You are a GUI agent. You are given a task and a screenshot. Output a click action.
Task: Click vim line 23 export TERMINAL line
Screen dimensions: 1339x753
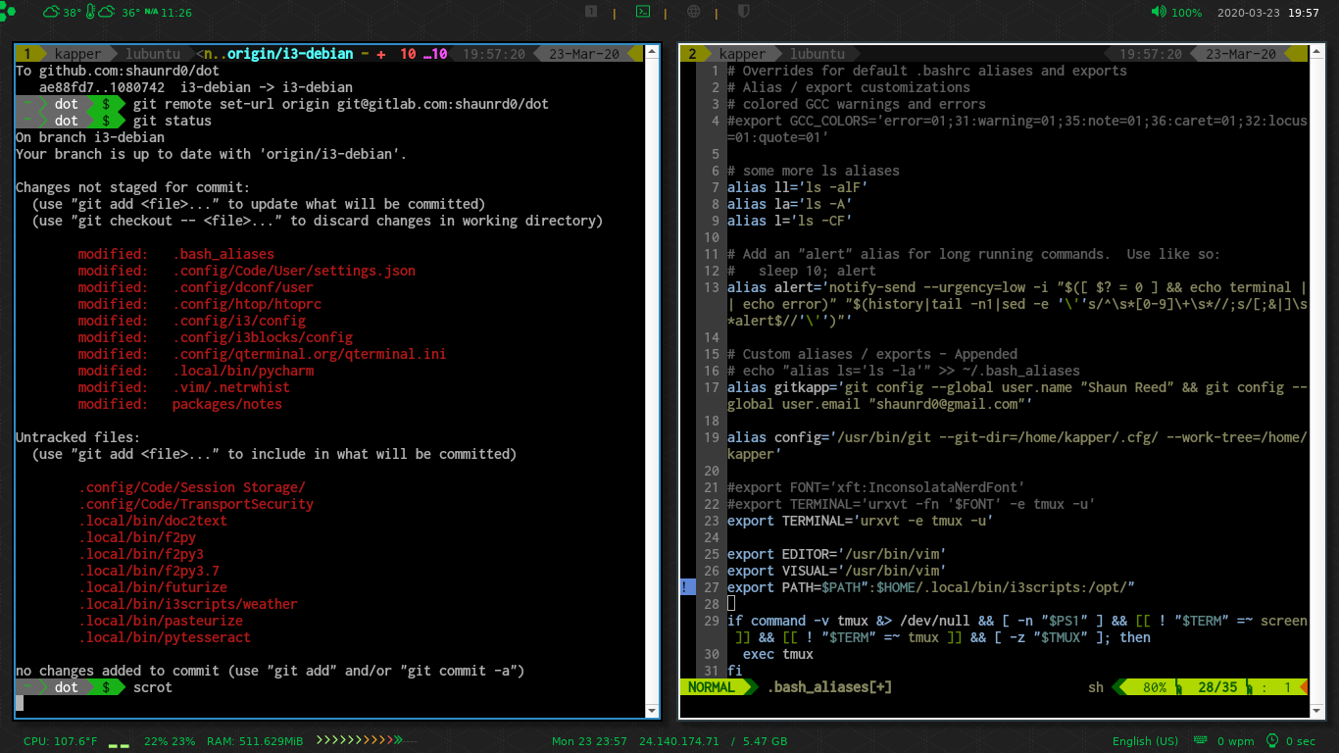point(861,521)
